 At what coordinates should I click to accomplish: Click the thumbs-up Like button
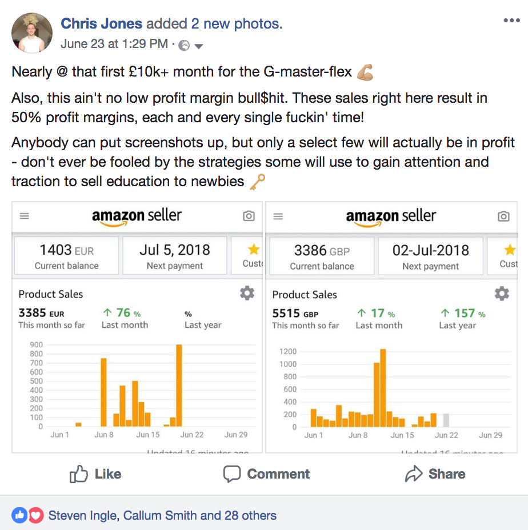coord(95,474)
